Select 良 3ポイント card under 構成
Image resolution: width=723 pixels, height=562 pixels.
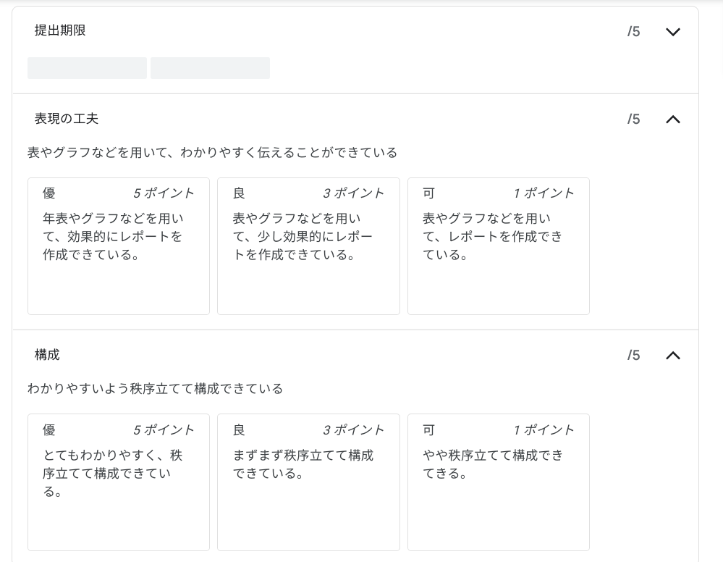[x=308, y=482]
